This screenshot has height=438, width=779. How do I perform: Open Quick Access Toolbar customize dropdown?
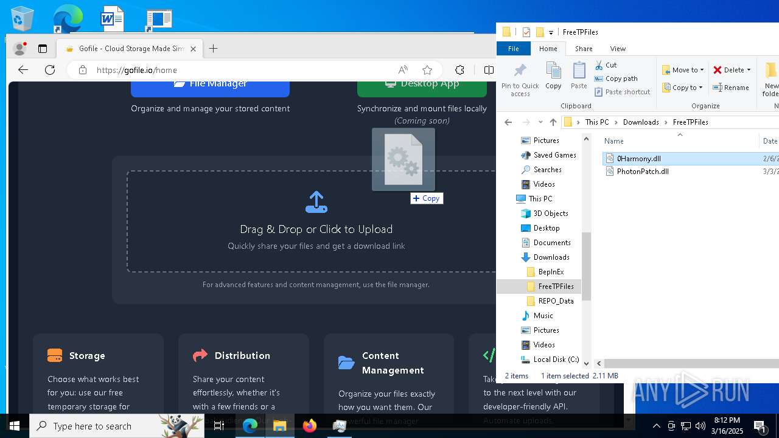(551, 32)
